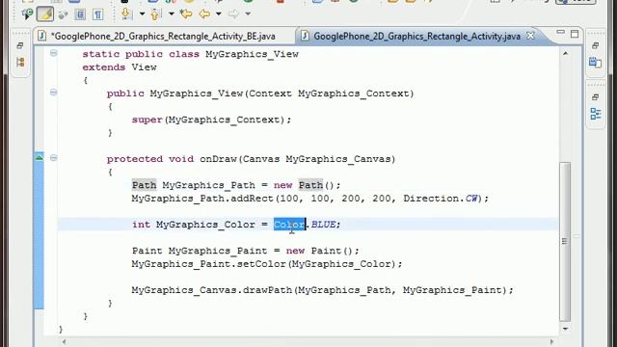Image resolution: width=617 pixels, height=347 pixels.
Task: Click editor vertical scrollbar up arrow
Action: (x=566, y=53)
